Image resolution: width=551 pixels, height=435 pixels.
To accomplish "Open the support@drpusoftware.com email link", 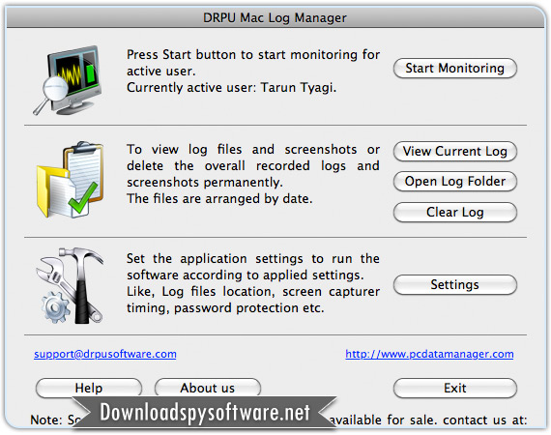I will [105, 354].
